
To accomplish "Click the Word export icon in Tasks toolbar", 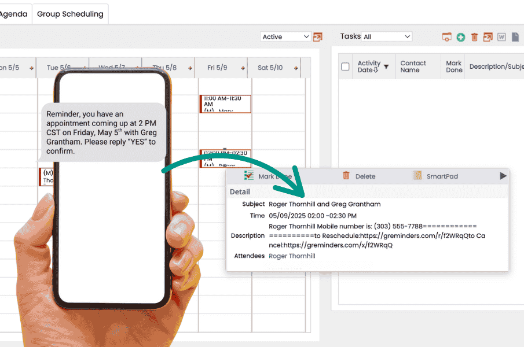I will coord(501,37).
